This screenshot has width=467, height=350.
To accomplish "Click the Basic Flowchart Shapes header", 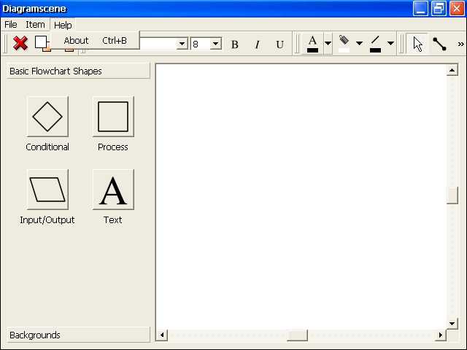I will 79,71.
